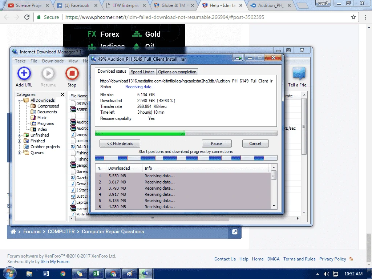This screenshot has height=279, width=372.
Task: Select the banyo file row in IDM list
Action: [x=79, y=134]
